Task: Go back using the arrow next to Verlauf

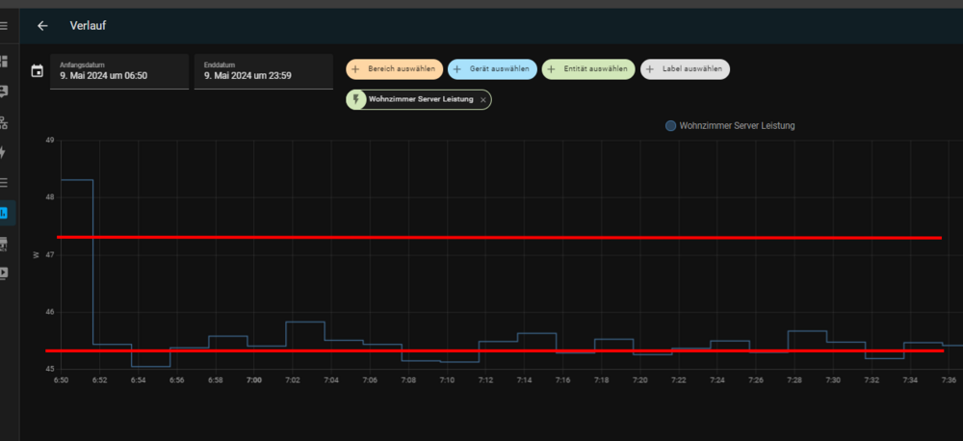Action: pyautogui.click(x=41, y=26)
